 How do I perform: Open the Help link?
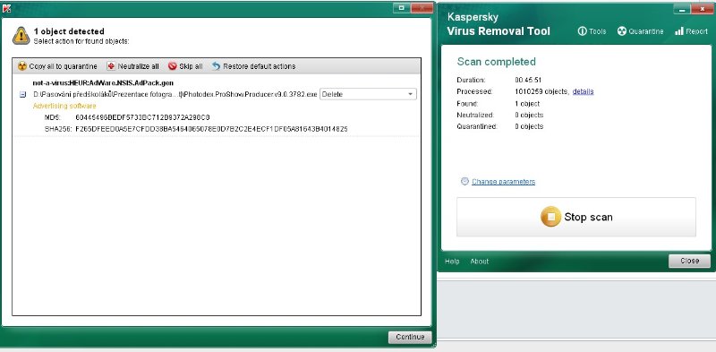[x=452, y=261]
